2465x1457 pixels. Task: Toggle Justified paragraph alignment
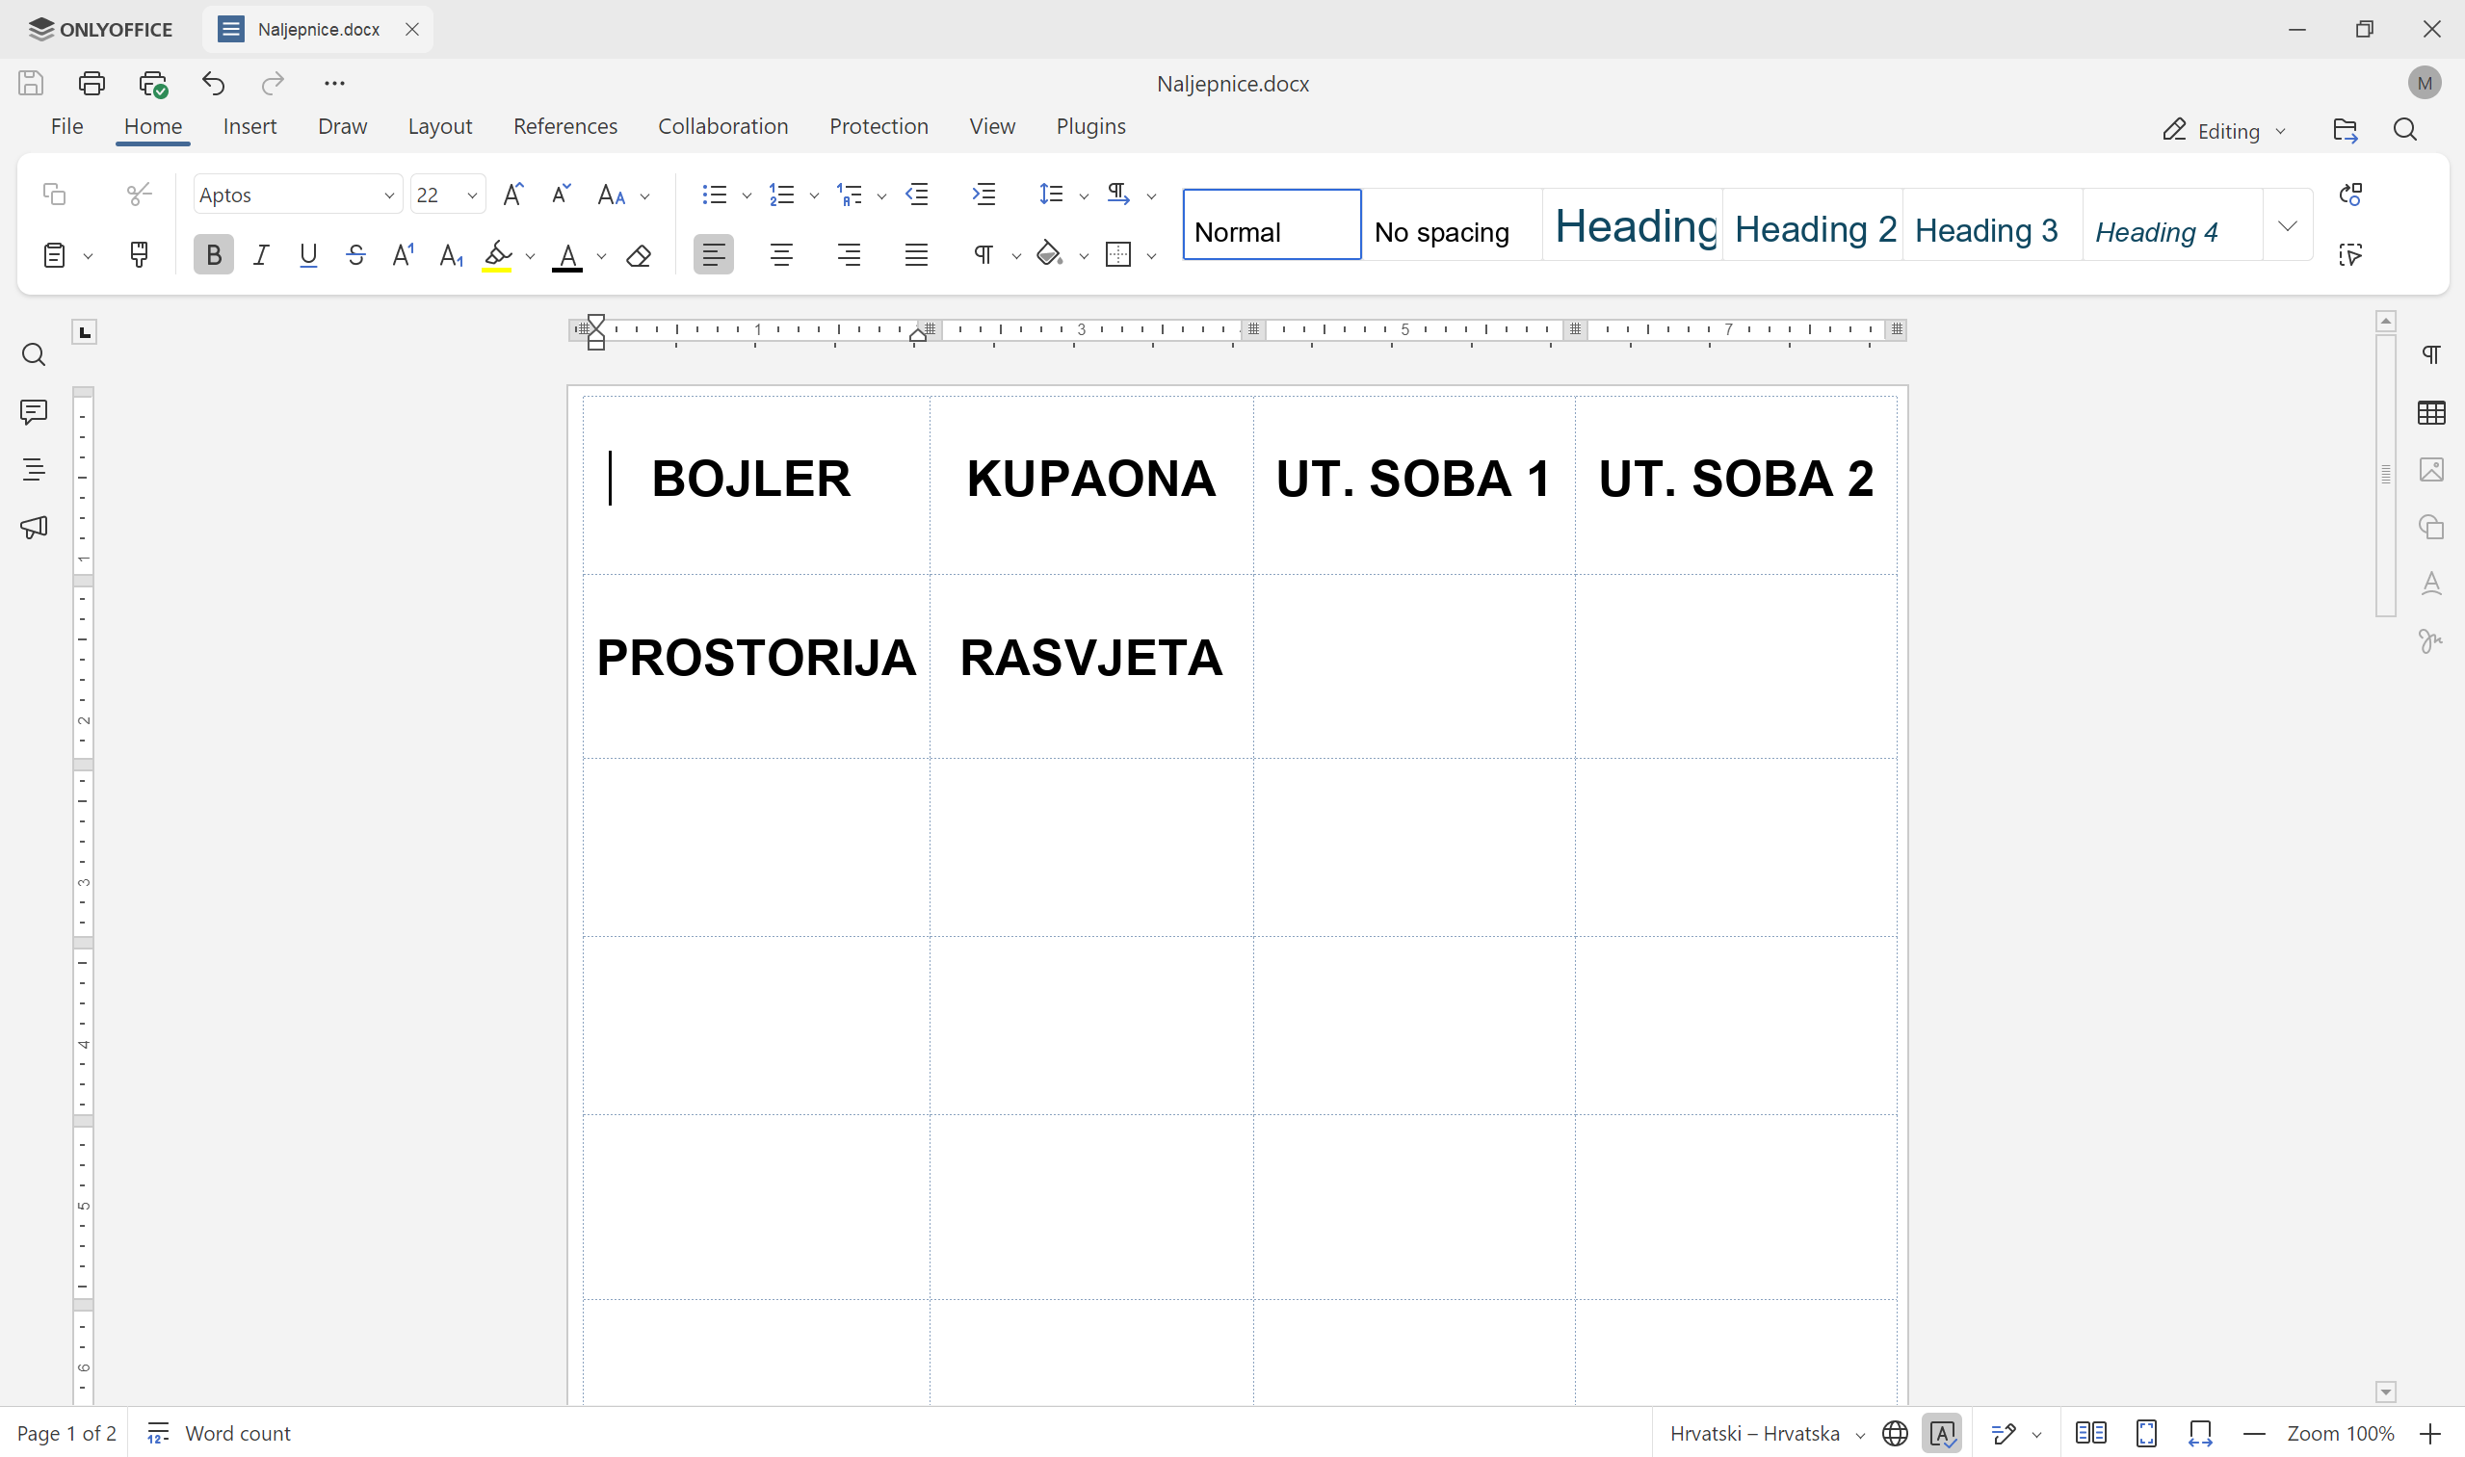point(915,255)
